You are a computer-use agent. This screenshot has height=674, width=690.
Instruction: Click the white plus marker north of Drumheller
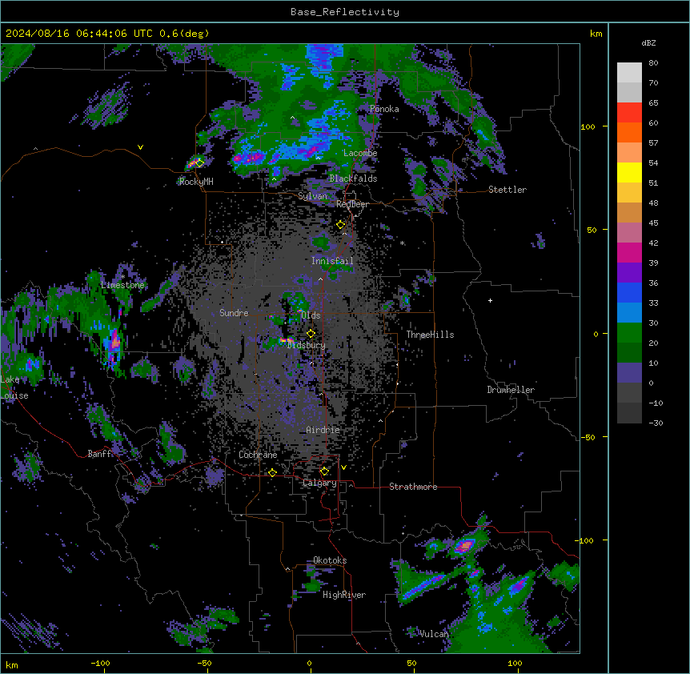pyautogui.click(x=490, y=300)
